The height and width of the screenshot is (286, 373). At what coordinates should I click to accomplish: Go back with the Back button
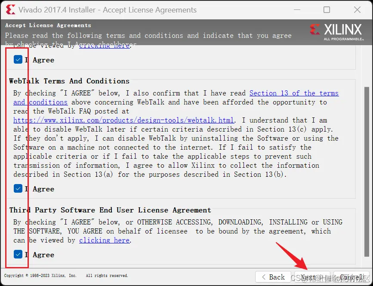coord(273,277)
